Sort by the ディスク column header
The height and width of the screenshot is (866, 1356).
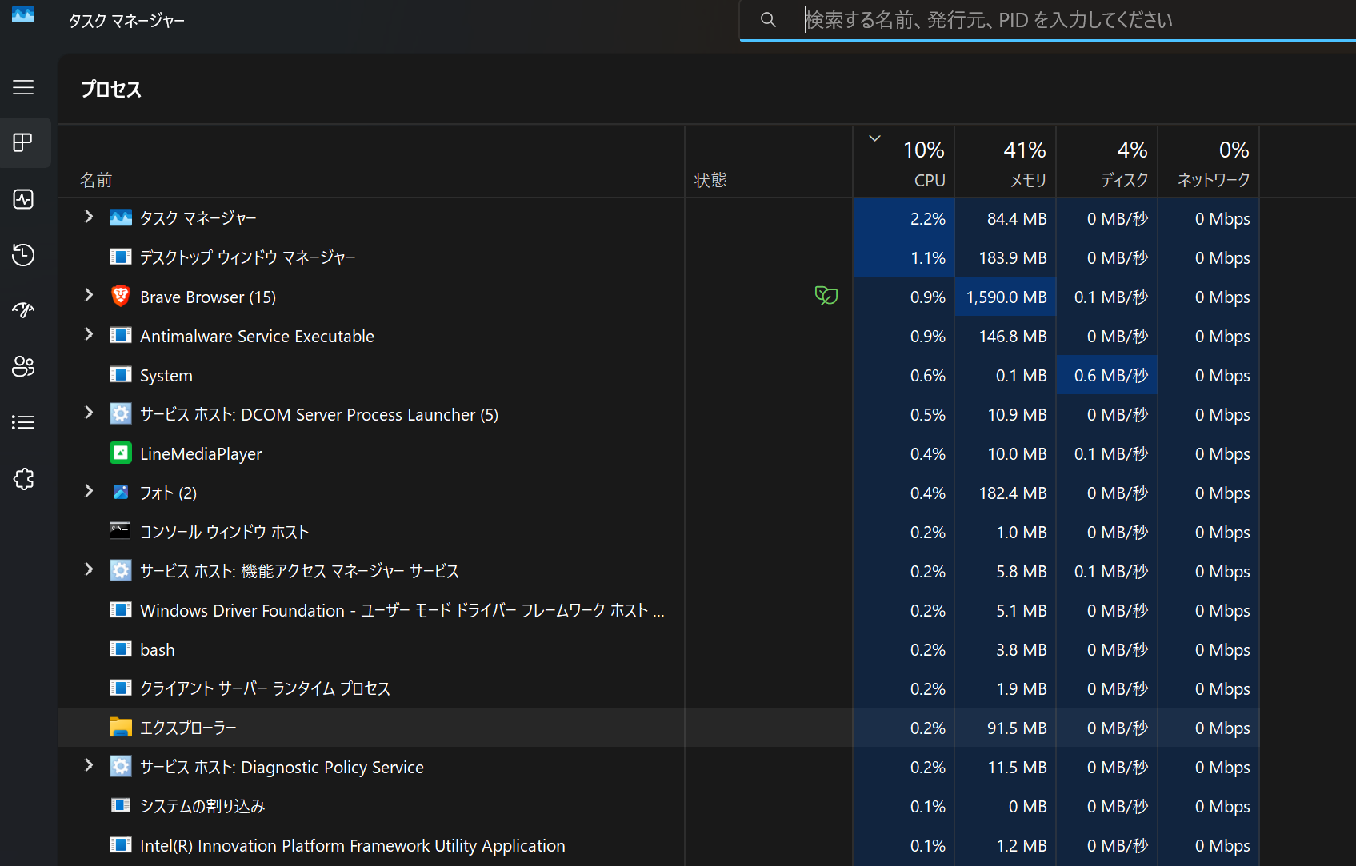pos(1107,162)
